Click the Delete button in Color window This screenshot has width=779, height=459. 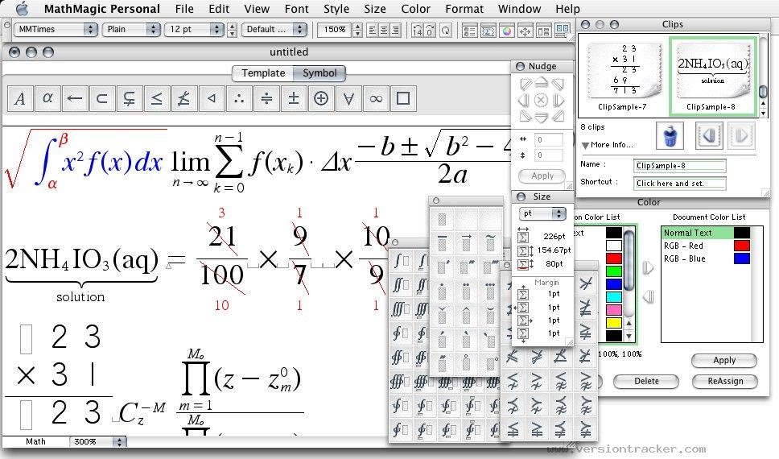646,381
